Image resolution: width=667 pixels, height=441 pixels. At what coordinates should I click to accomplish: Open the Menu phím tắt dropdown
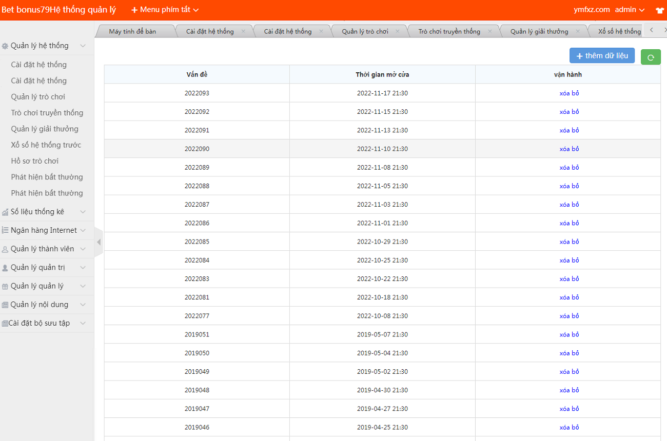(x=165, y=10)
